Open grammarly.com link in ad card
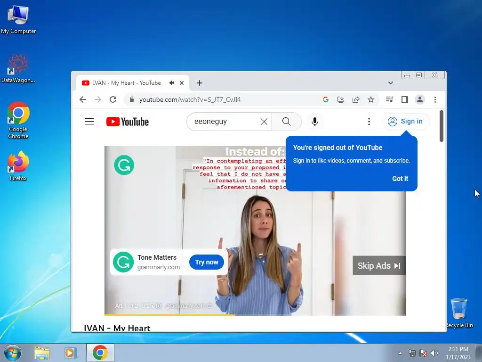The height and width of the screenshot is (362, 482). (x=158, y=267)
